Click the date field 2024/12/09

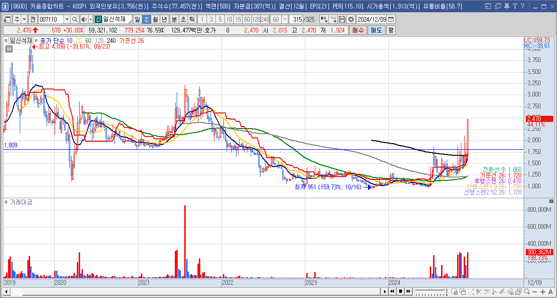[x=371, y=19]
